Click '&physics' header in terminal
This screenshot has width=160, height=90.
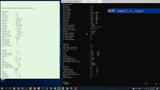coord(65,82)
